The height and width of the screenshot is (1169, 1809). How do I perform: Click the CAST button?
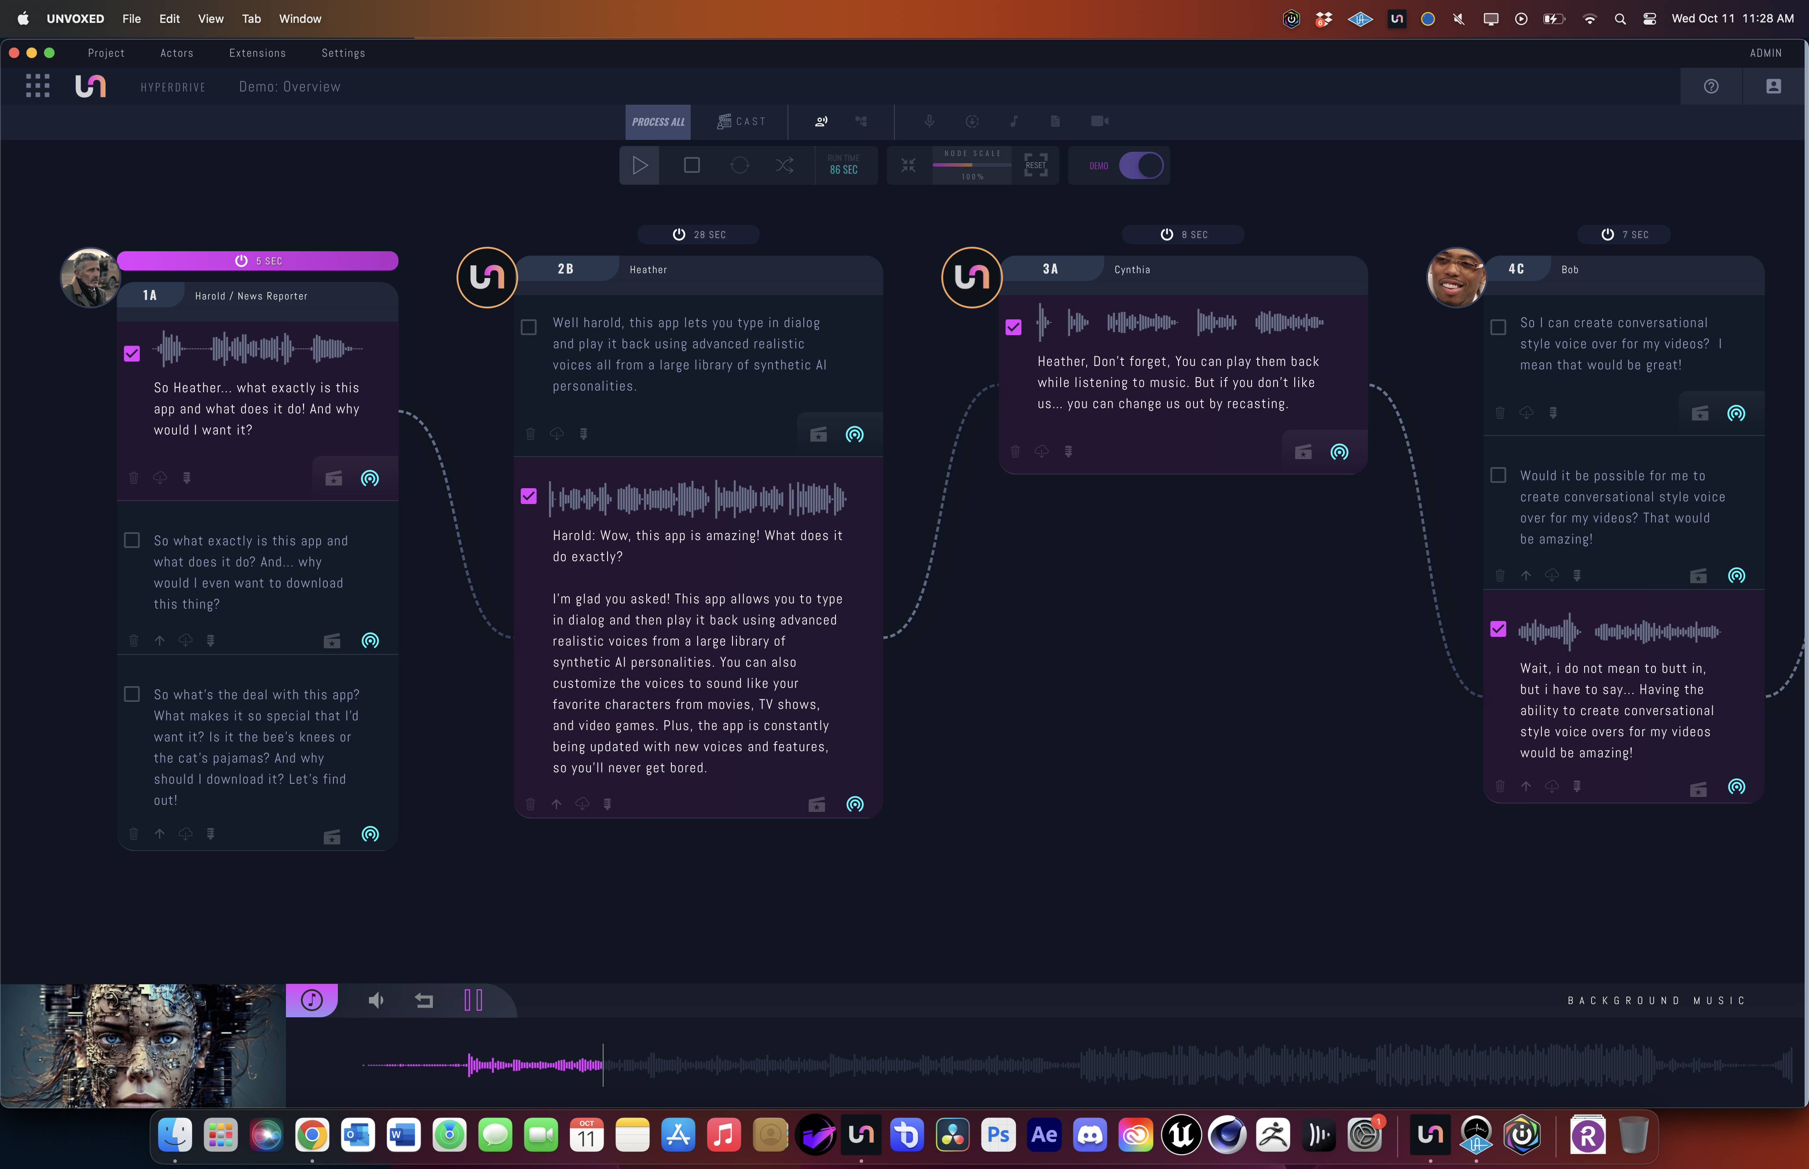pyautogui.click(x=742, y=121)
